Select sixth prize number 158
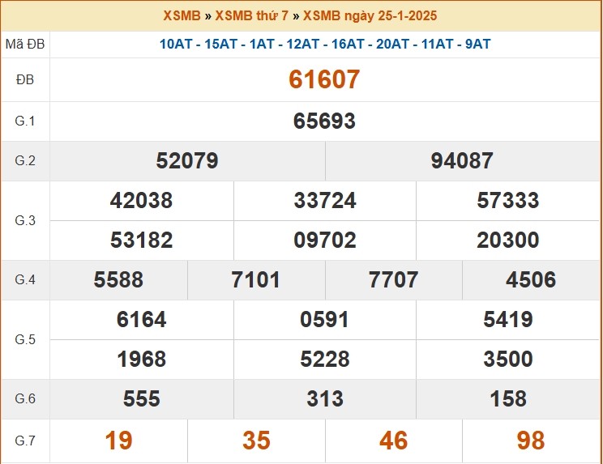Screen dimensions: 603x464 pos(508,398)
